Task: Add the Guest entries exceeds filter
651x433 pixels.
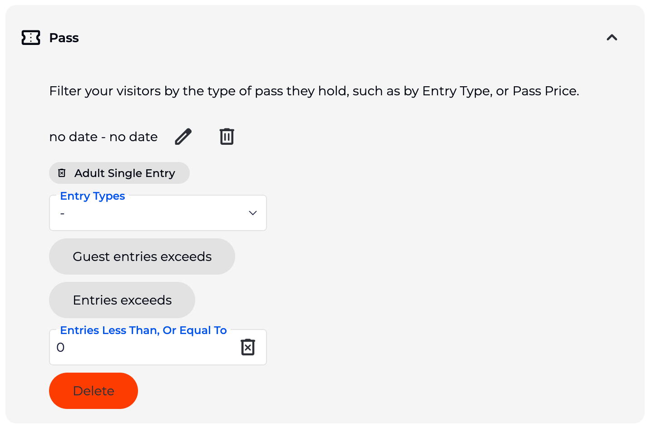Action: click(x=142, y=256)
